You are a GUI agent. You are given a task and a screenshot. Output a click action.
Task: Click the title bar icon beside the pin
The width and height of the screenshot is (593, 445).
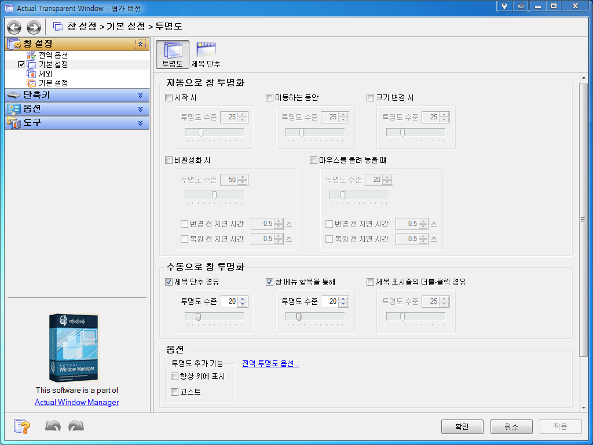521,6
